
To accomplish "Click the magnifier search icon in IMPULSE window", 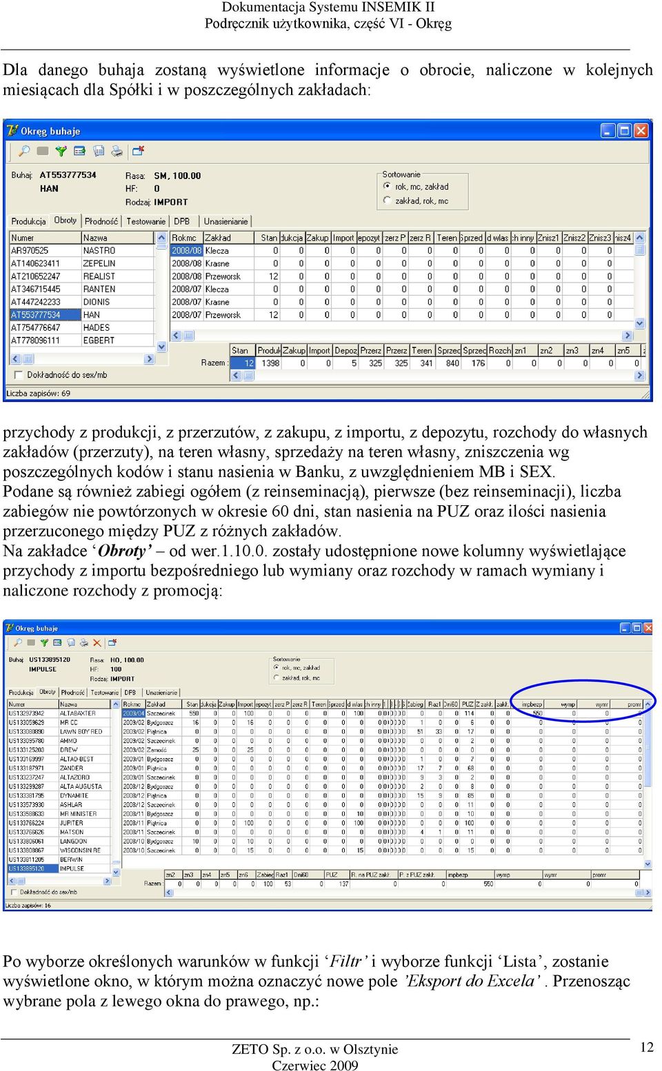I will (x=17, y=642).
